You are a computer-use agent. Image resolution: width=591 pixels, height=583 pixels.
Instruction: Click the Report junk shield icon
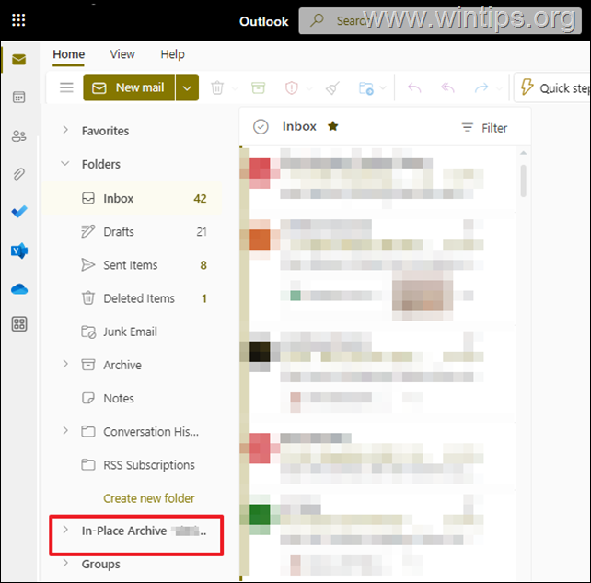(291, 87)
